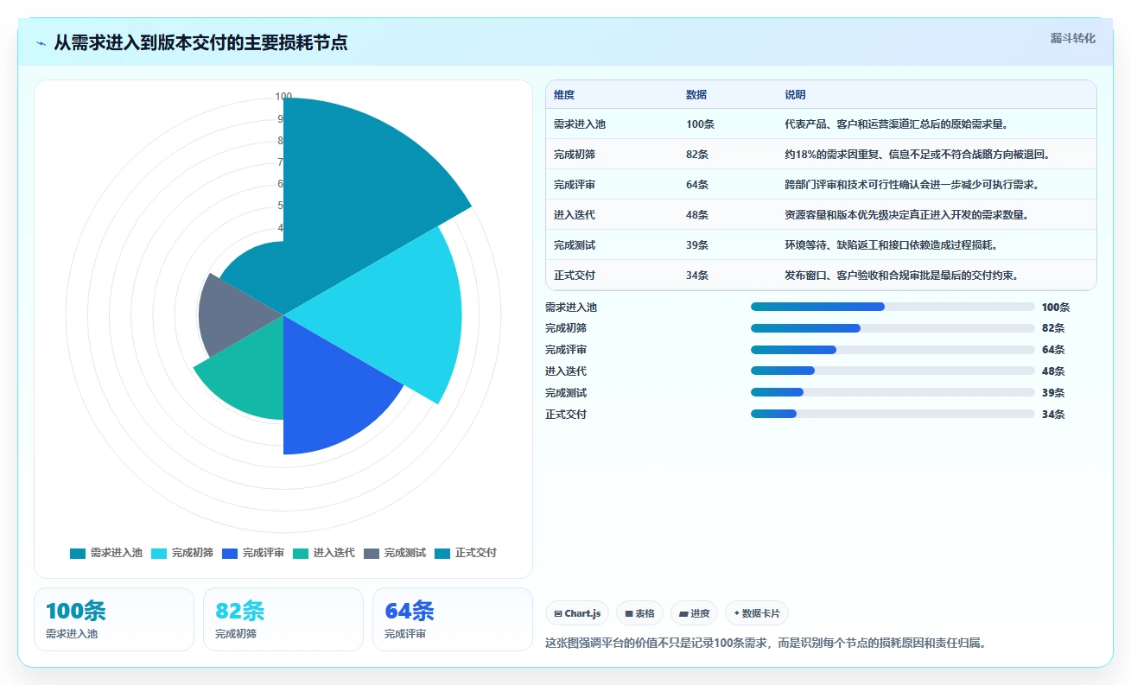This screenshot has height=685, width=1131.
Task: Click description starting 代表产品、客户和运营渠道
Action: click(897, 124)
